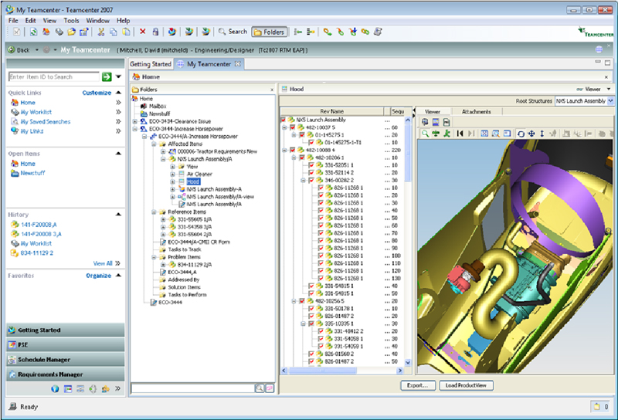Image resolution: width=618 pixels, height=420 pixels.
Task: Open the Tools menu
Action: coord(71,21)
